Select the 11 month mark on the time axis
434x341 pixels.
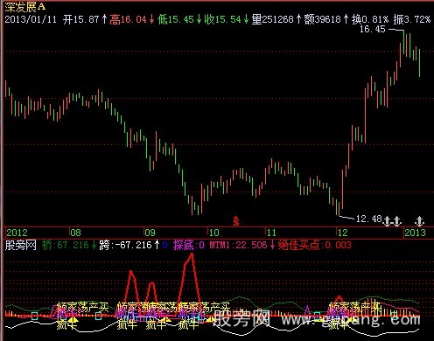click(271, 233)
